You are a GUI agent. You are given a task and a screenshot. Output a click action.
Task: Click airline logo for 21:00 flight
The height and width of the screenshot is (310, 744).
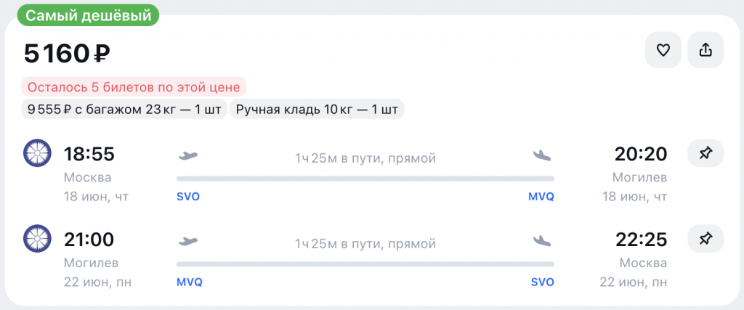point(36,238)
